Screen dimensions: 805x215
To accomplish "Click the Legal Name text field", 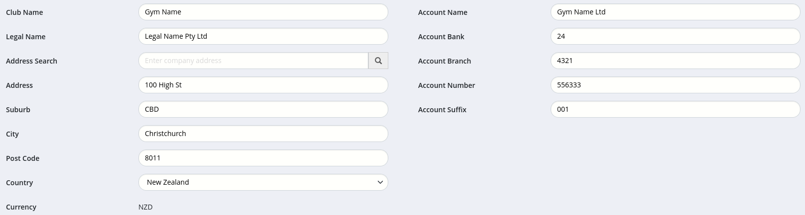I will coord(263,36).
